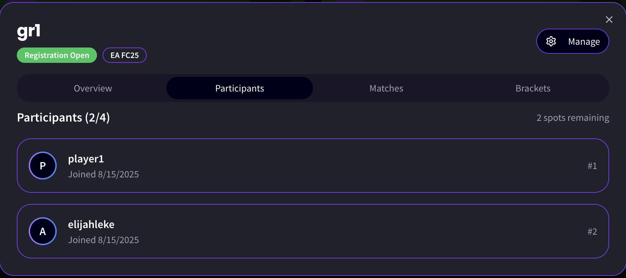Image resolution: width=626 pixels, height=278 pixels.
Task: Click the #1 rank number
Action: (592, 166)
